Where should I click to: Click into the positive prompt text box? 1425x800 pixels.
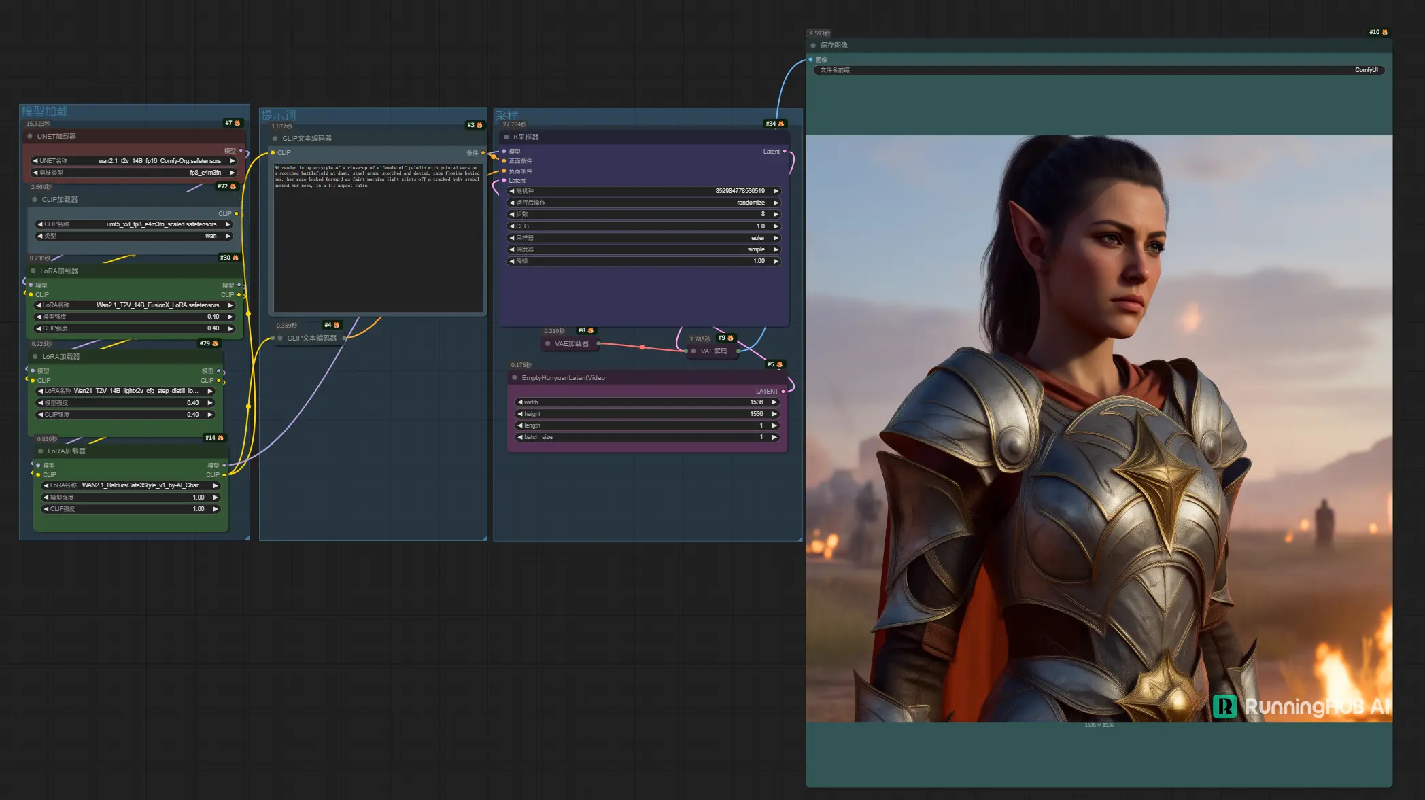tap(377, 238)
